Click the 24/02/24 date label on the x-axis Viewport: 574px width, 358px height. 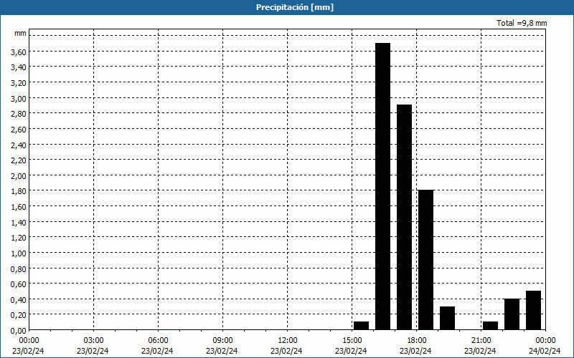click(x=544, y=350)
